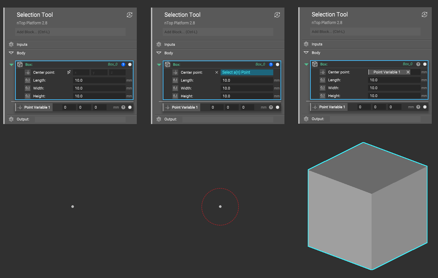Remove the Point Variable 1 chip from Center point
This screenshot has width=438, height=278.
[408, 72]
